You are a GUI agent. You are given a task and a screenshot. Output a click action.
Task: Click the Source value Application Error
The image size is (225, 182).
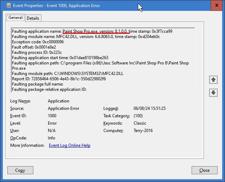coord(64,108)
